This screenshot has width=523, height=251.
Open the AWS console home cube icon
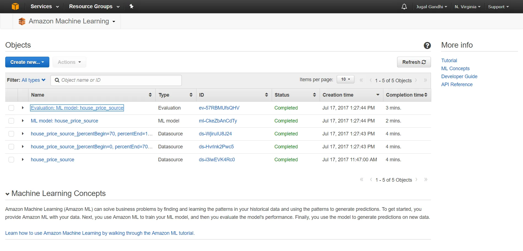pos(15,6)
